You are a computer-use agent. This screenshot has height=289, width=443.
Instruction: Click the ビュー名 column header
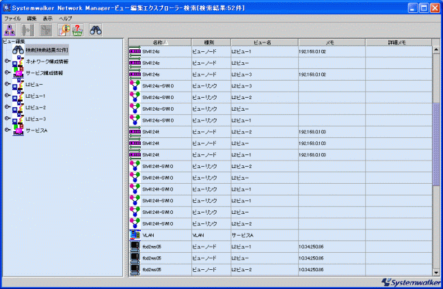(x=263, y=42)
